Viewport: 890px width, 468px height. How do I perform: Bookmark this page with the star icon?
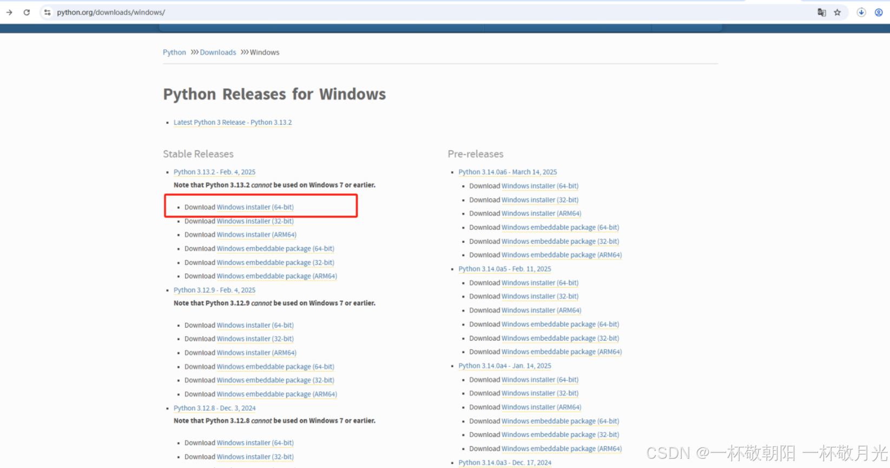click(838, 12)
